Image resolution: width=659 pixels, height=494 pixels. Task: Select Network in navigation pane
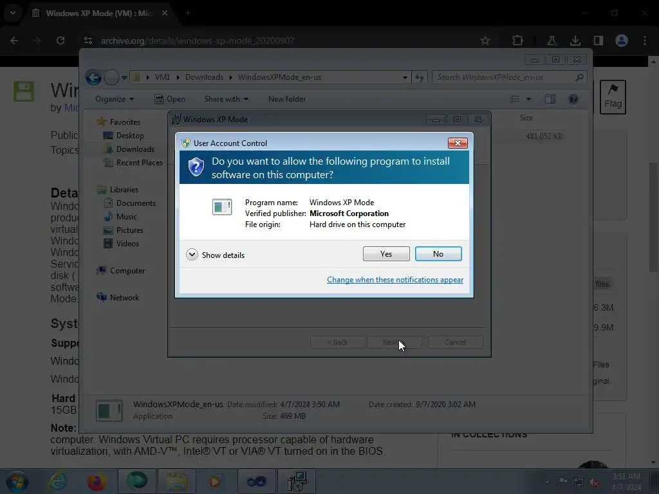pos(124,298)
